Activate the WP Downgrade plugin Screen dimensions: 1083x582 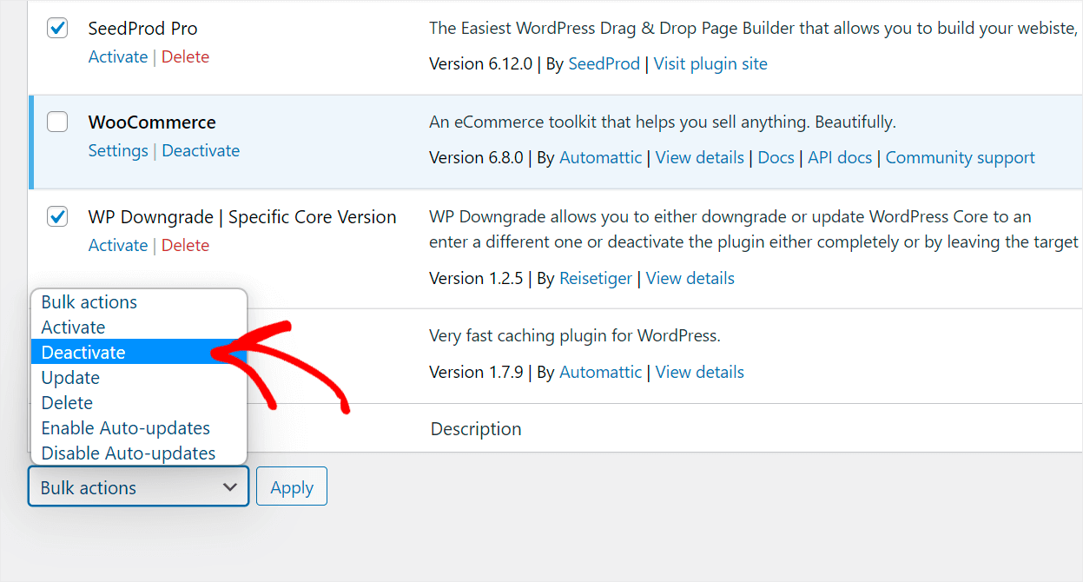pyautogui.click(x=118, y=245)
